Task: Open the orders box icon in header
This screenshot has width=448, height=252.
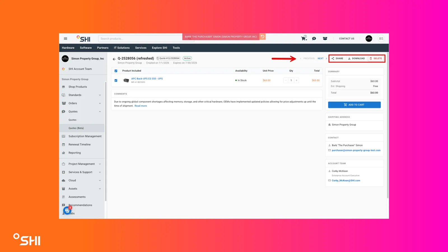Action: [325, 39]
